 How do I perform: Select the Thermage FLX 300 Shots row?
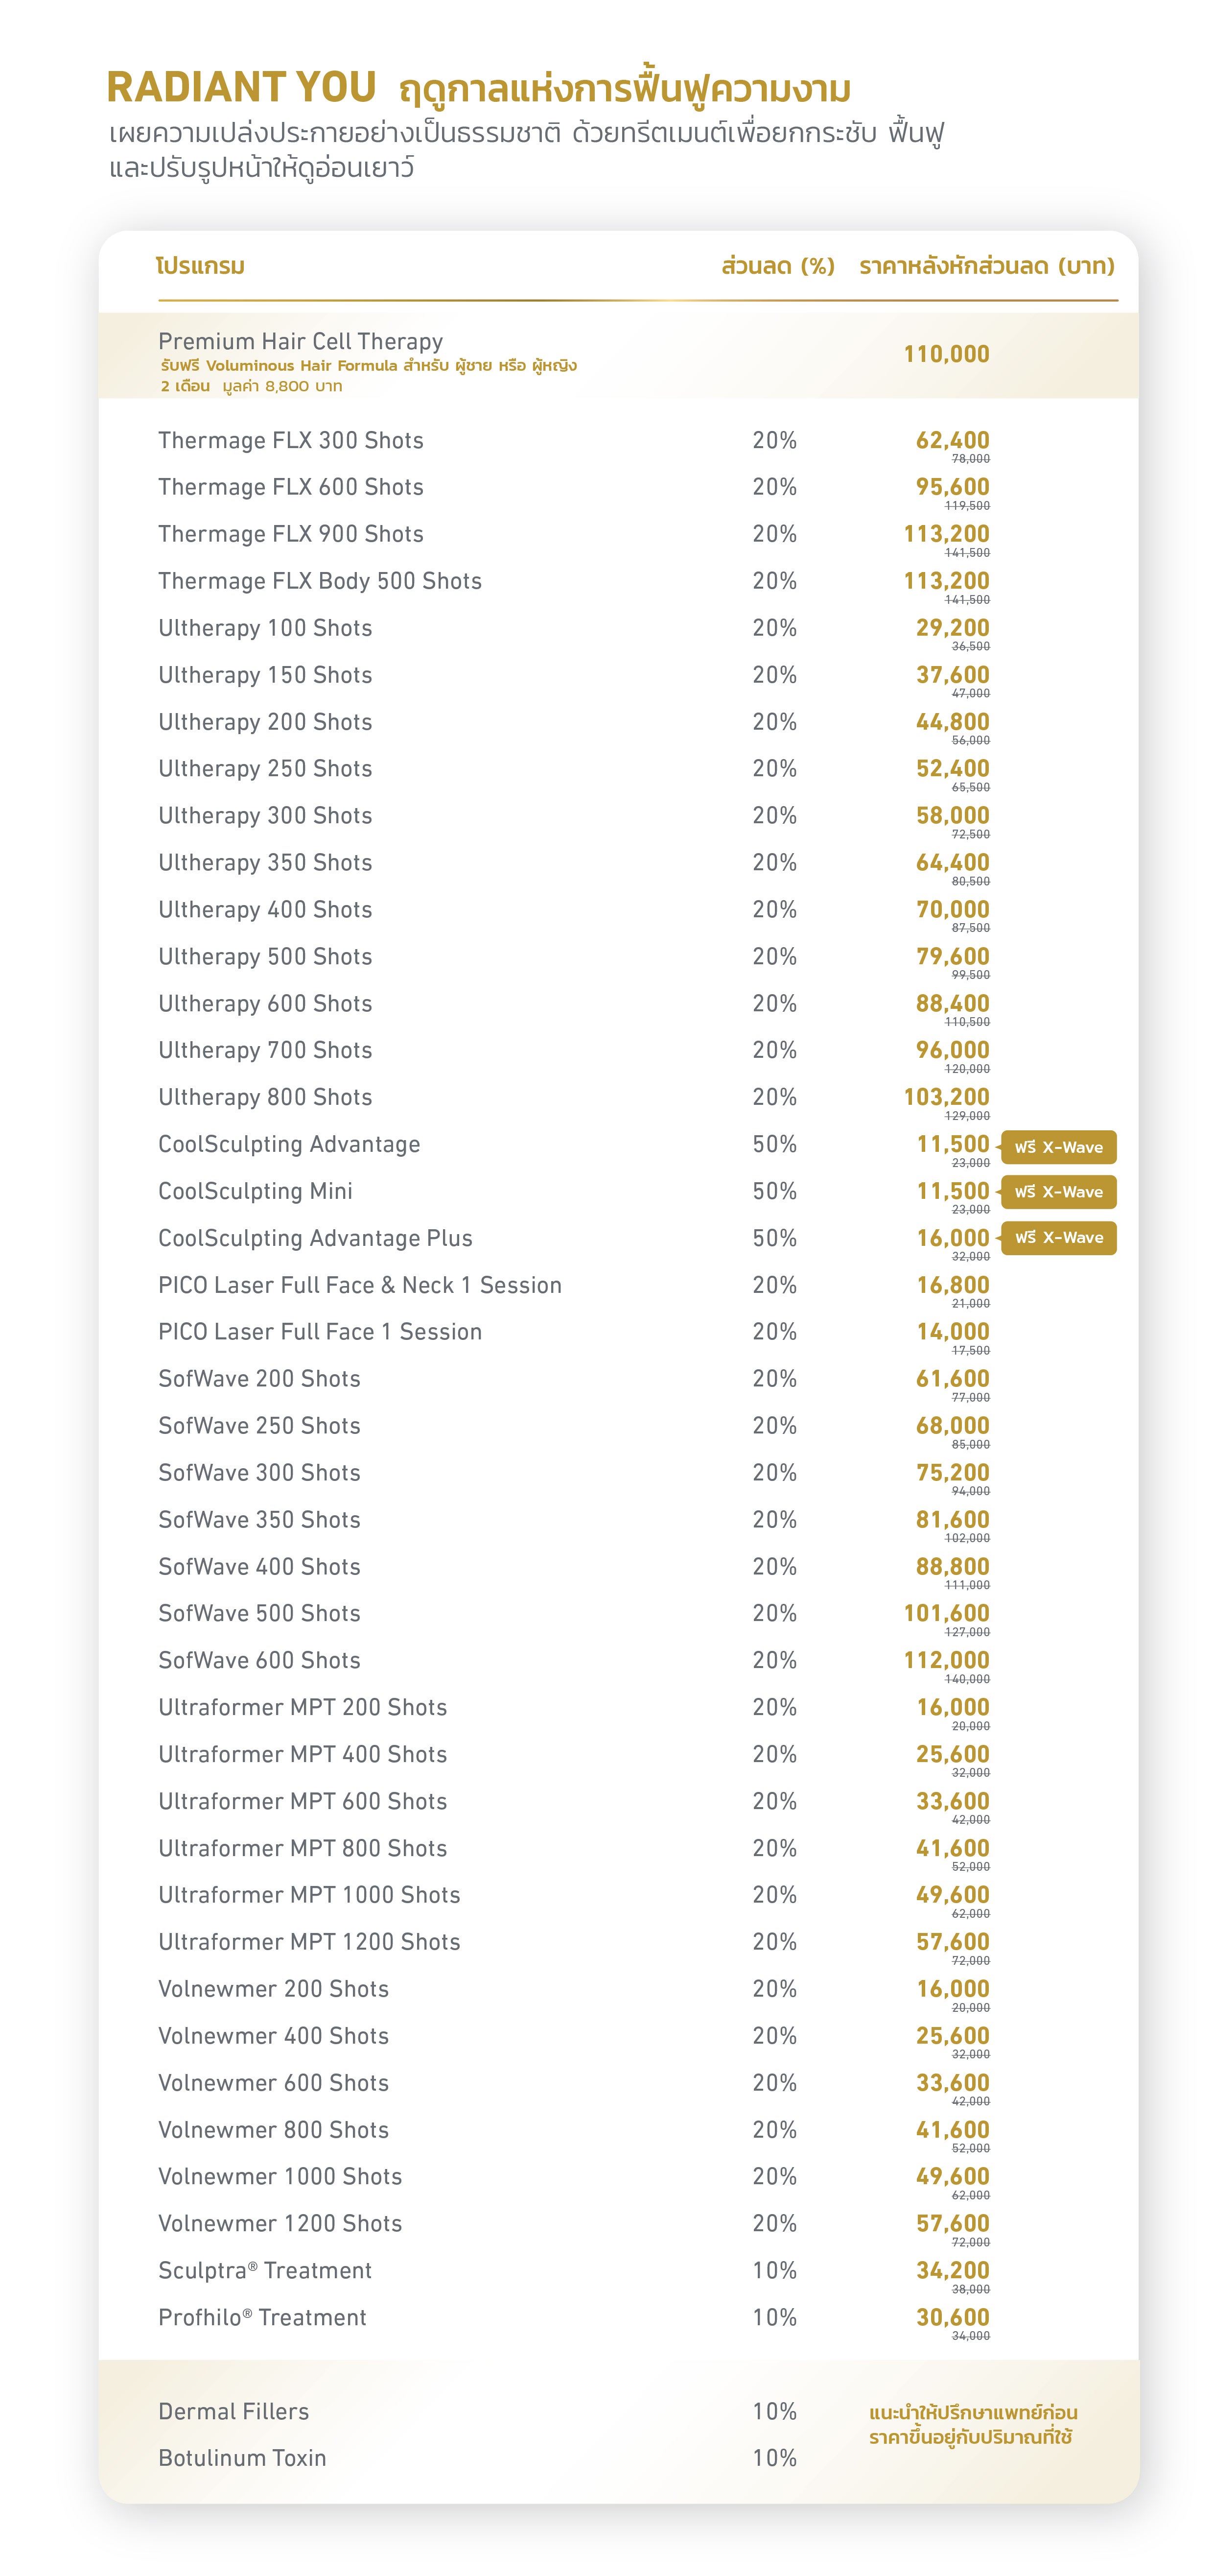point(291,441)
